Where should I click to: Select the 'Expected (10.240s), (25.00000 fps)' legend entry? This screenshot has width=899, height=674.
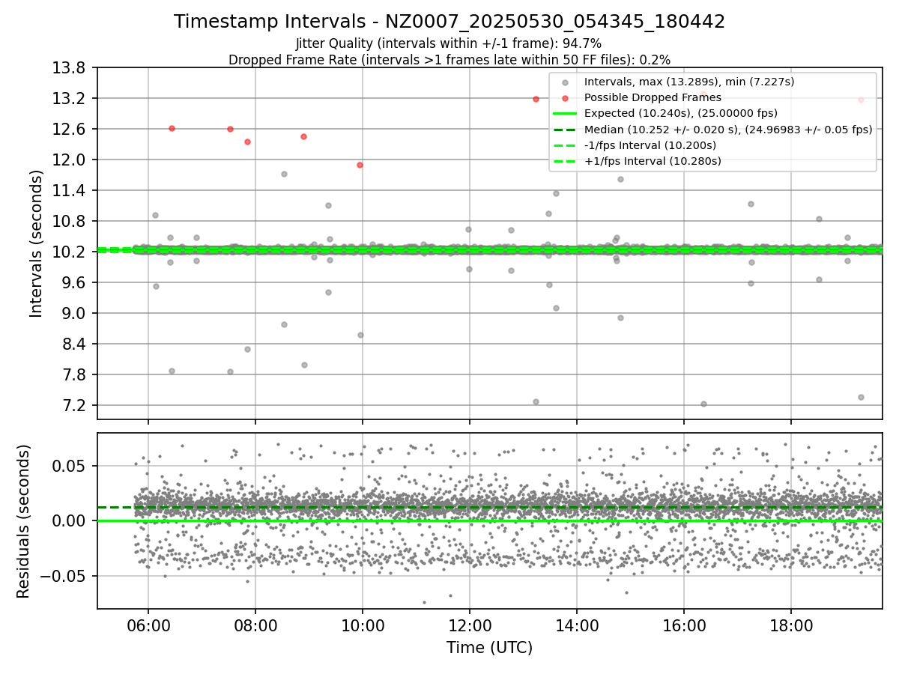click(x=681, y=113)
